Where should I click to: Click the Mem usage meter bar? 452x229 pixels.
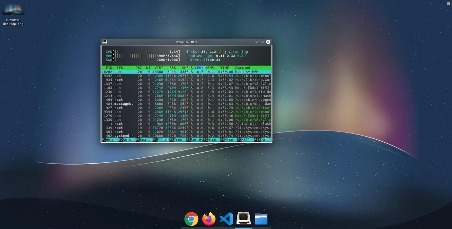[143, 56]
